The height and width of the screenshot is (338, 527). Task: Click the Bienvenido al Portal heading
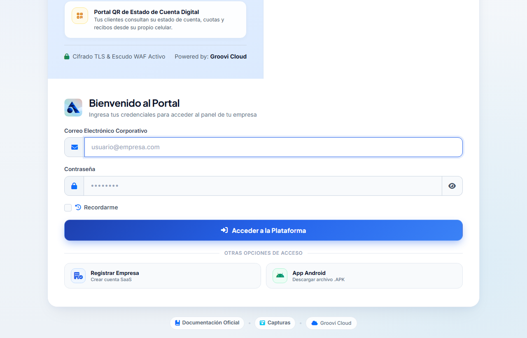coord(134,103)
